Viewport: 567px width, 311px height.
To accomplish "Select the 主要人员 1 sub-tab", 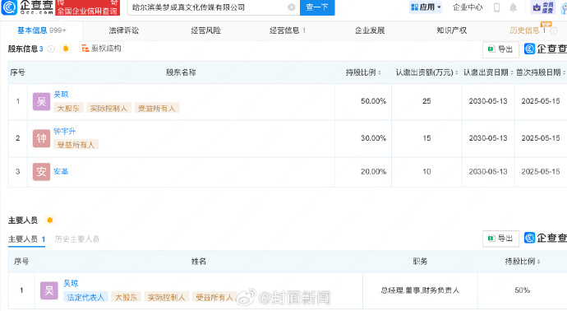I will 27,239.
